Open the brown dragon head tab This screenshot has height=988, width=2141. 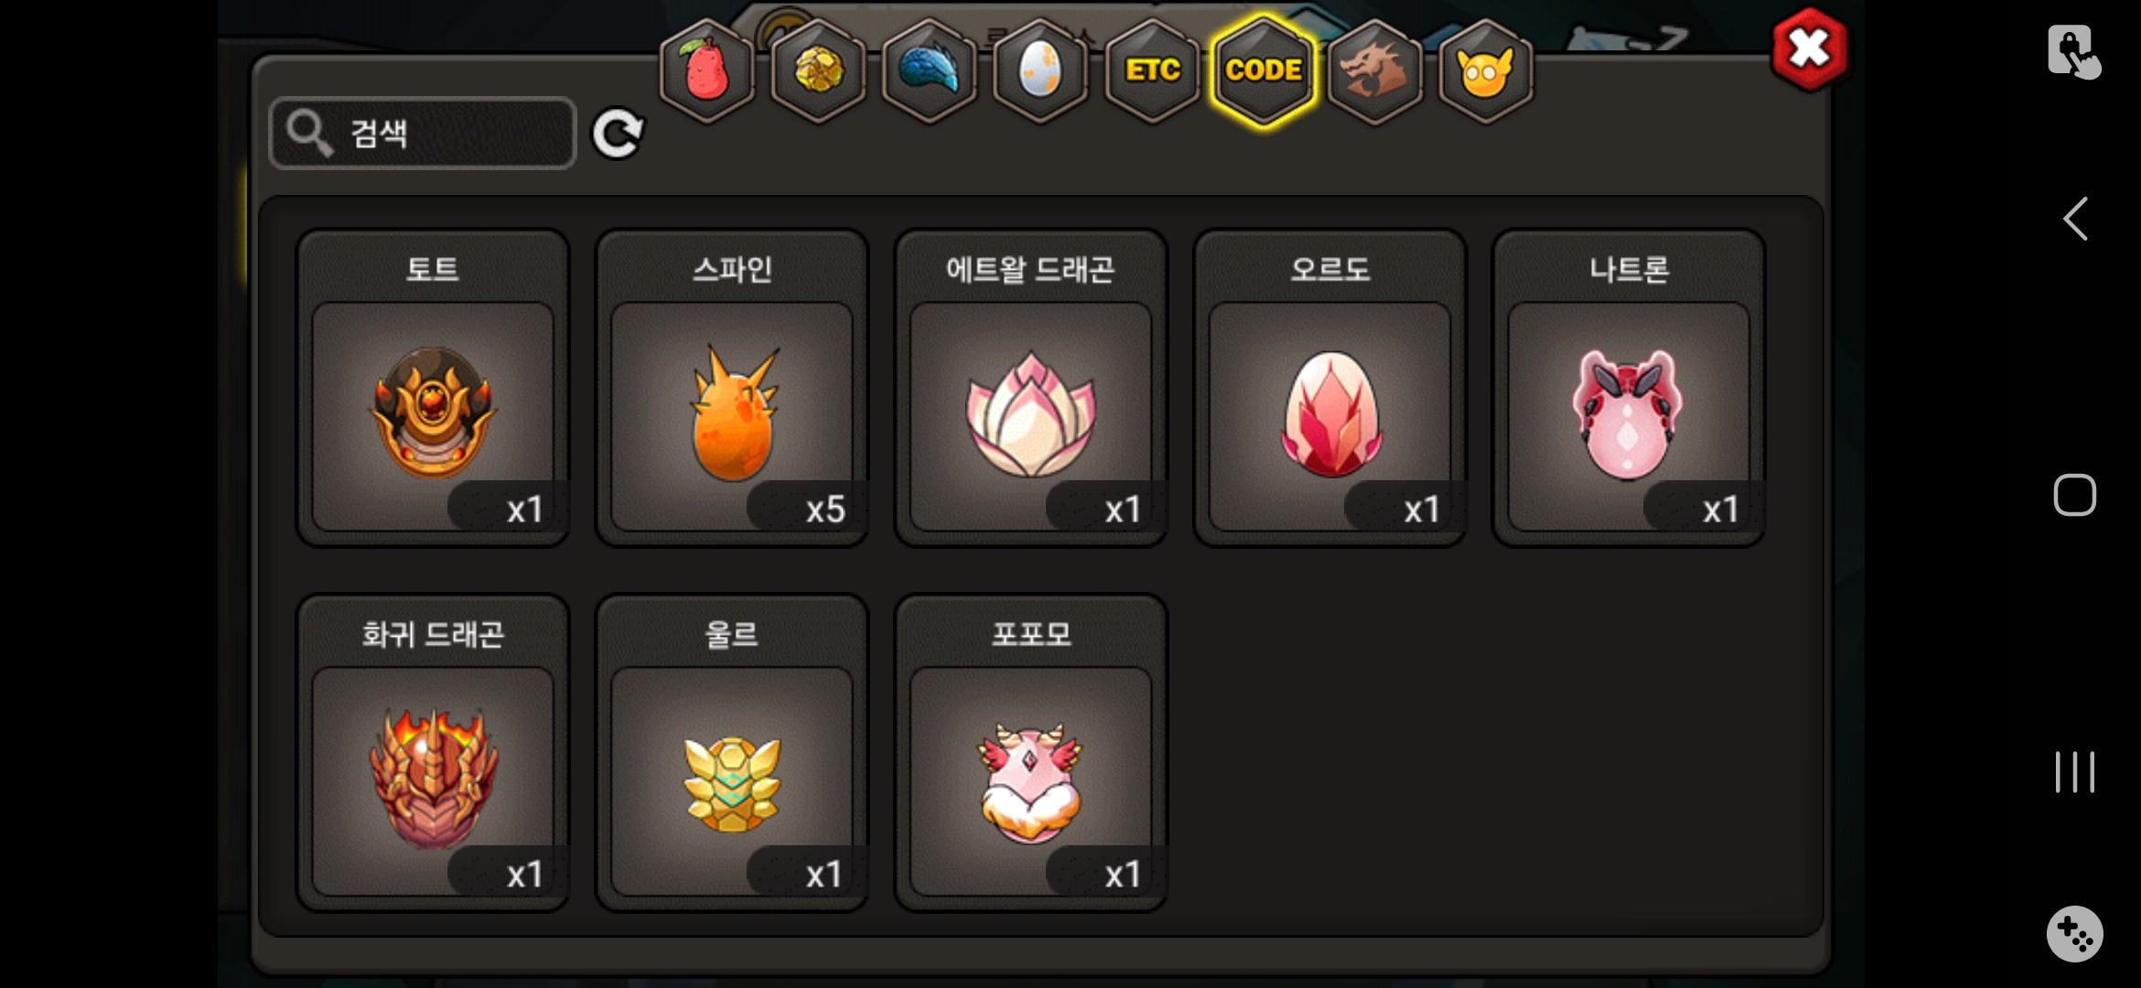point(1374,70)
